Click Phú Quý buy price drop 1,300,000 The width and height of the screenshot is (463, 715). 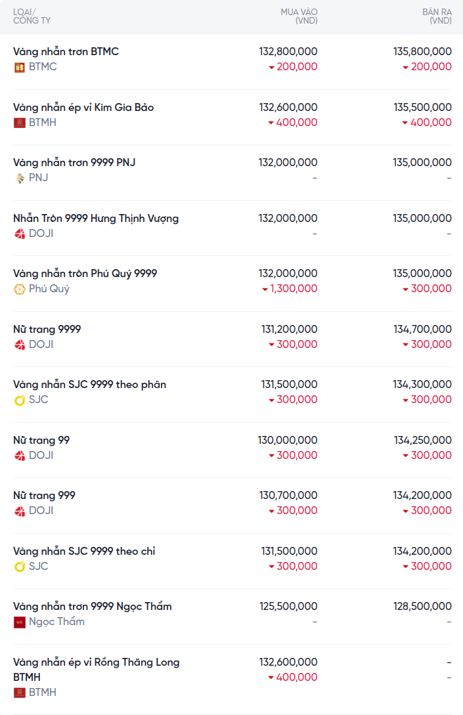(290, 289)
